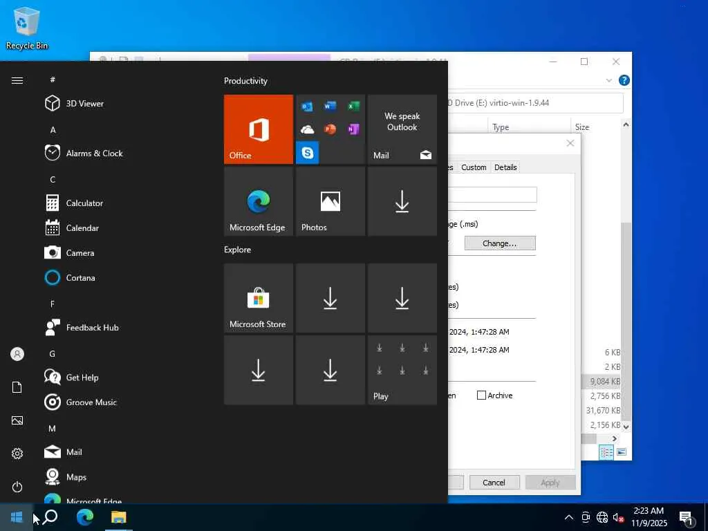Open Cortana from the app list
The height and width of the screenshot is (531, 708).
70,278
